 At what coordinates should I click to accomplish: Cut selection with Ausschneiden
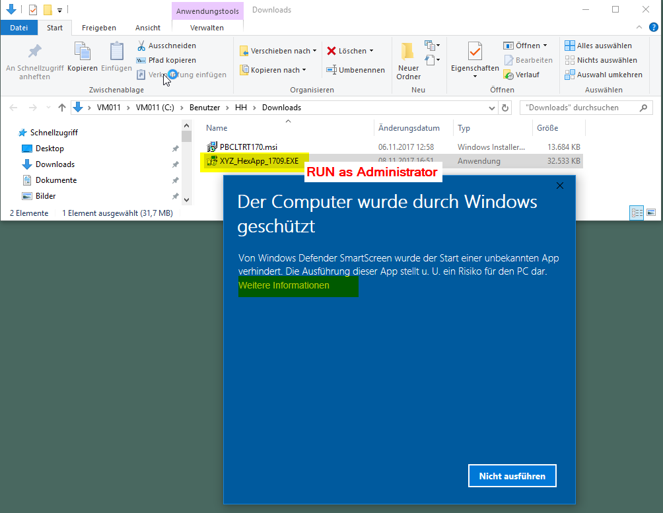[x=166, y=46]
